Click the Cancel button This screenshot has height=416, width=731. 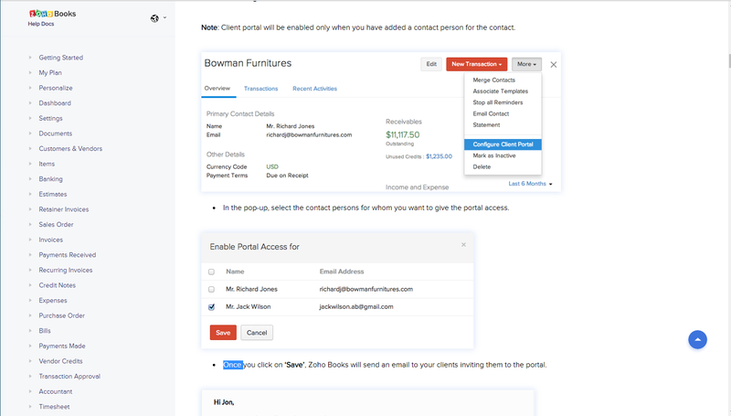(257, 333)
